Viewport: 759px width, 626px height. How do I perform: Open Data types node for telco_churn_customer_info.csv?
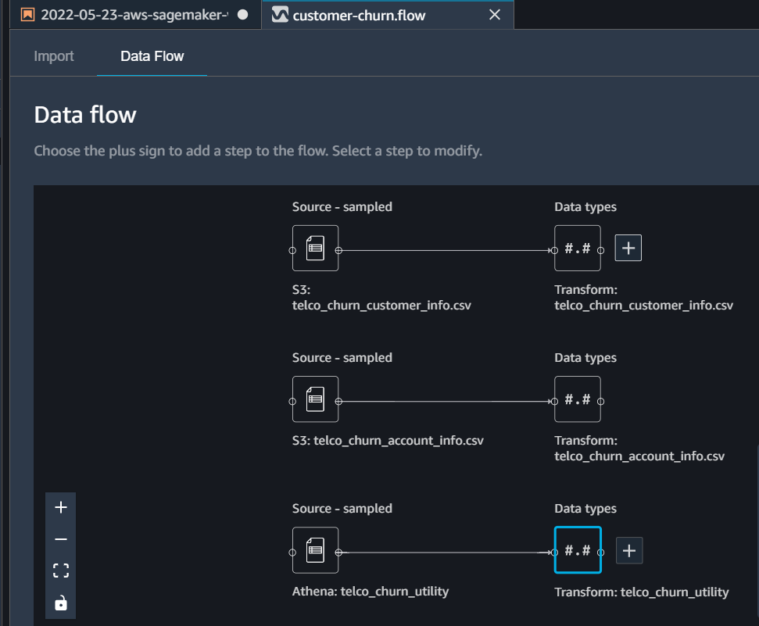(x=578, y=249)
